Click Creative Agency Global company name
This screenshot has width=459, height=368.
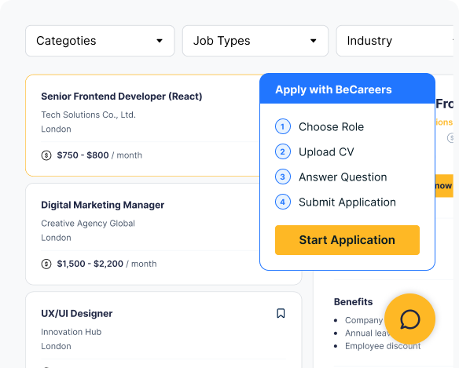click(88, 224)
